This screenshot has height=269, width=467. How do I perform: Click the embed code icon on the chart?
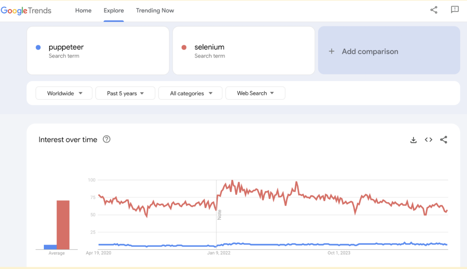point(429,140)
